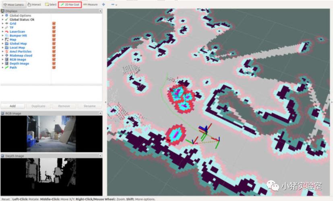
Task: Expand the TF display entry
Action: [2, 28]
